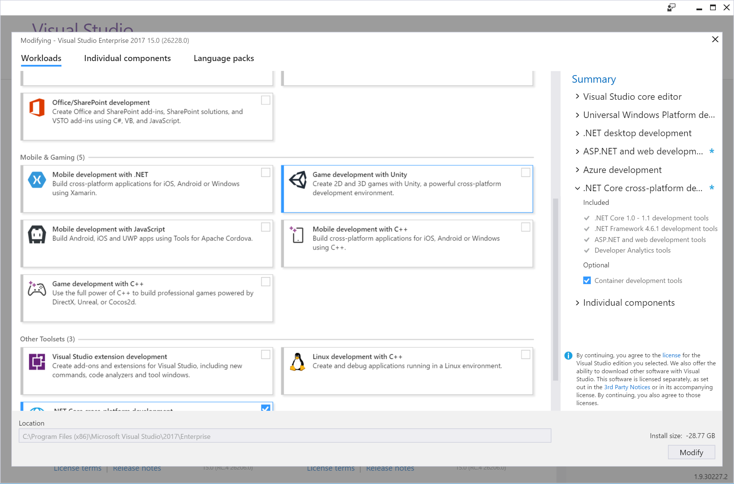The image size is (734, 484).
Task: Check Linux development with C++ workload
Action: [x=525, y=355]
